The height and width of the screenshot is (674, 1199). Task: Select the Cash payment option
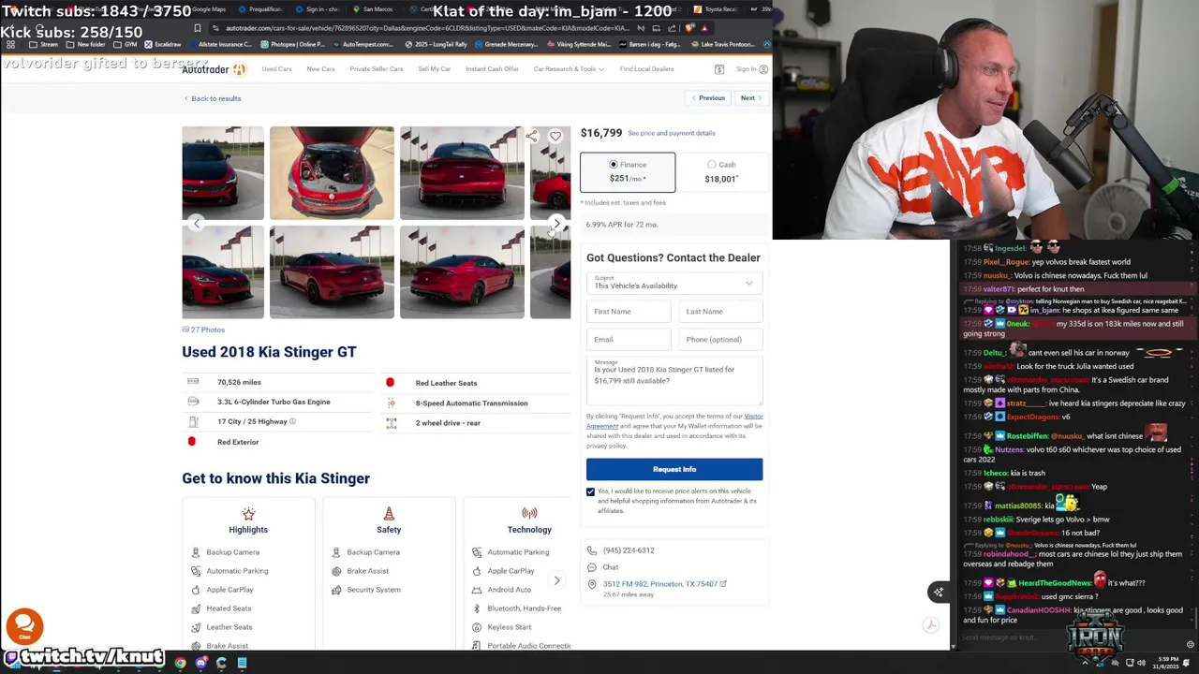[721, 171]
